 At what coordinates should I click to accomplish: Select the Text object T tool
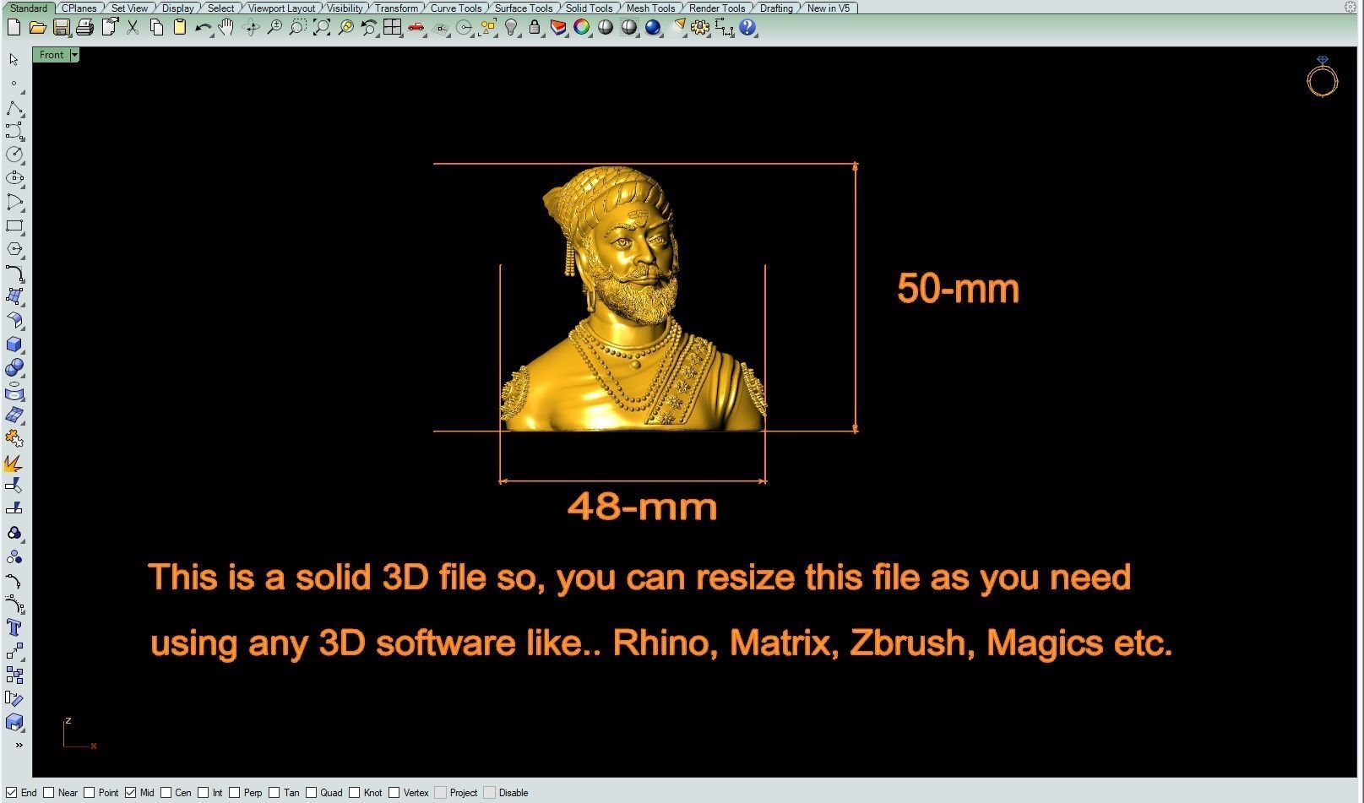tap(14, 627)
